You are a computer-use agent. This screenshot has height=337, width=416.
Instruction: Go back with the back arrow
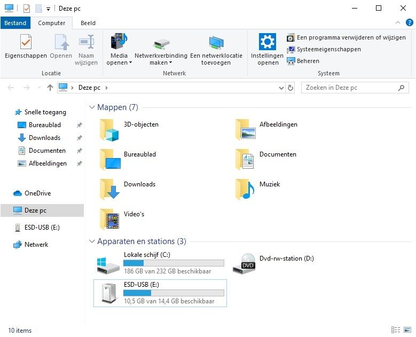tap(11, 88)
